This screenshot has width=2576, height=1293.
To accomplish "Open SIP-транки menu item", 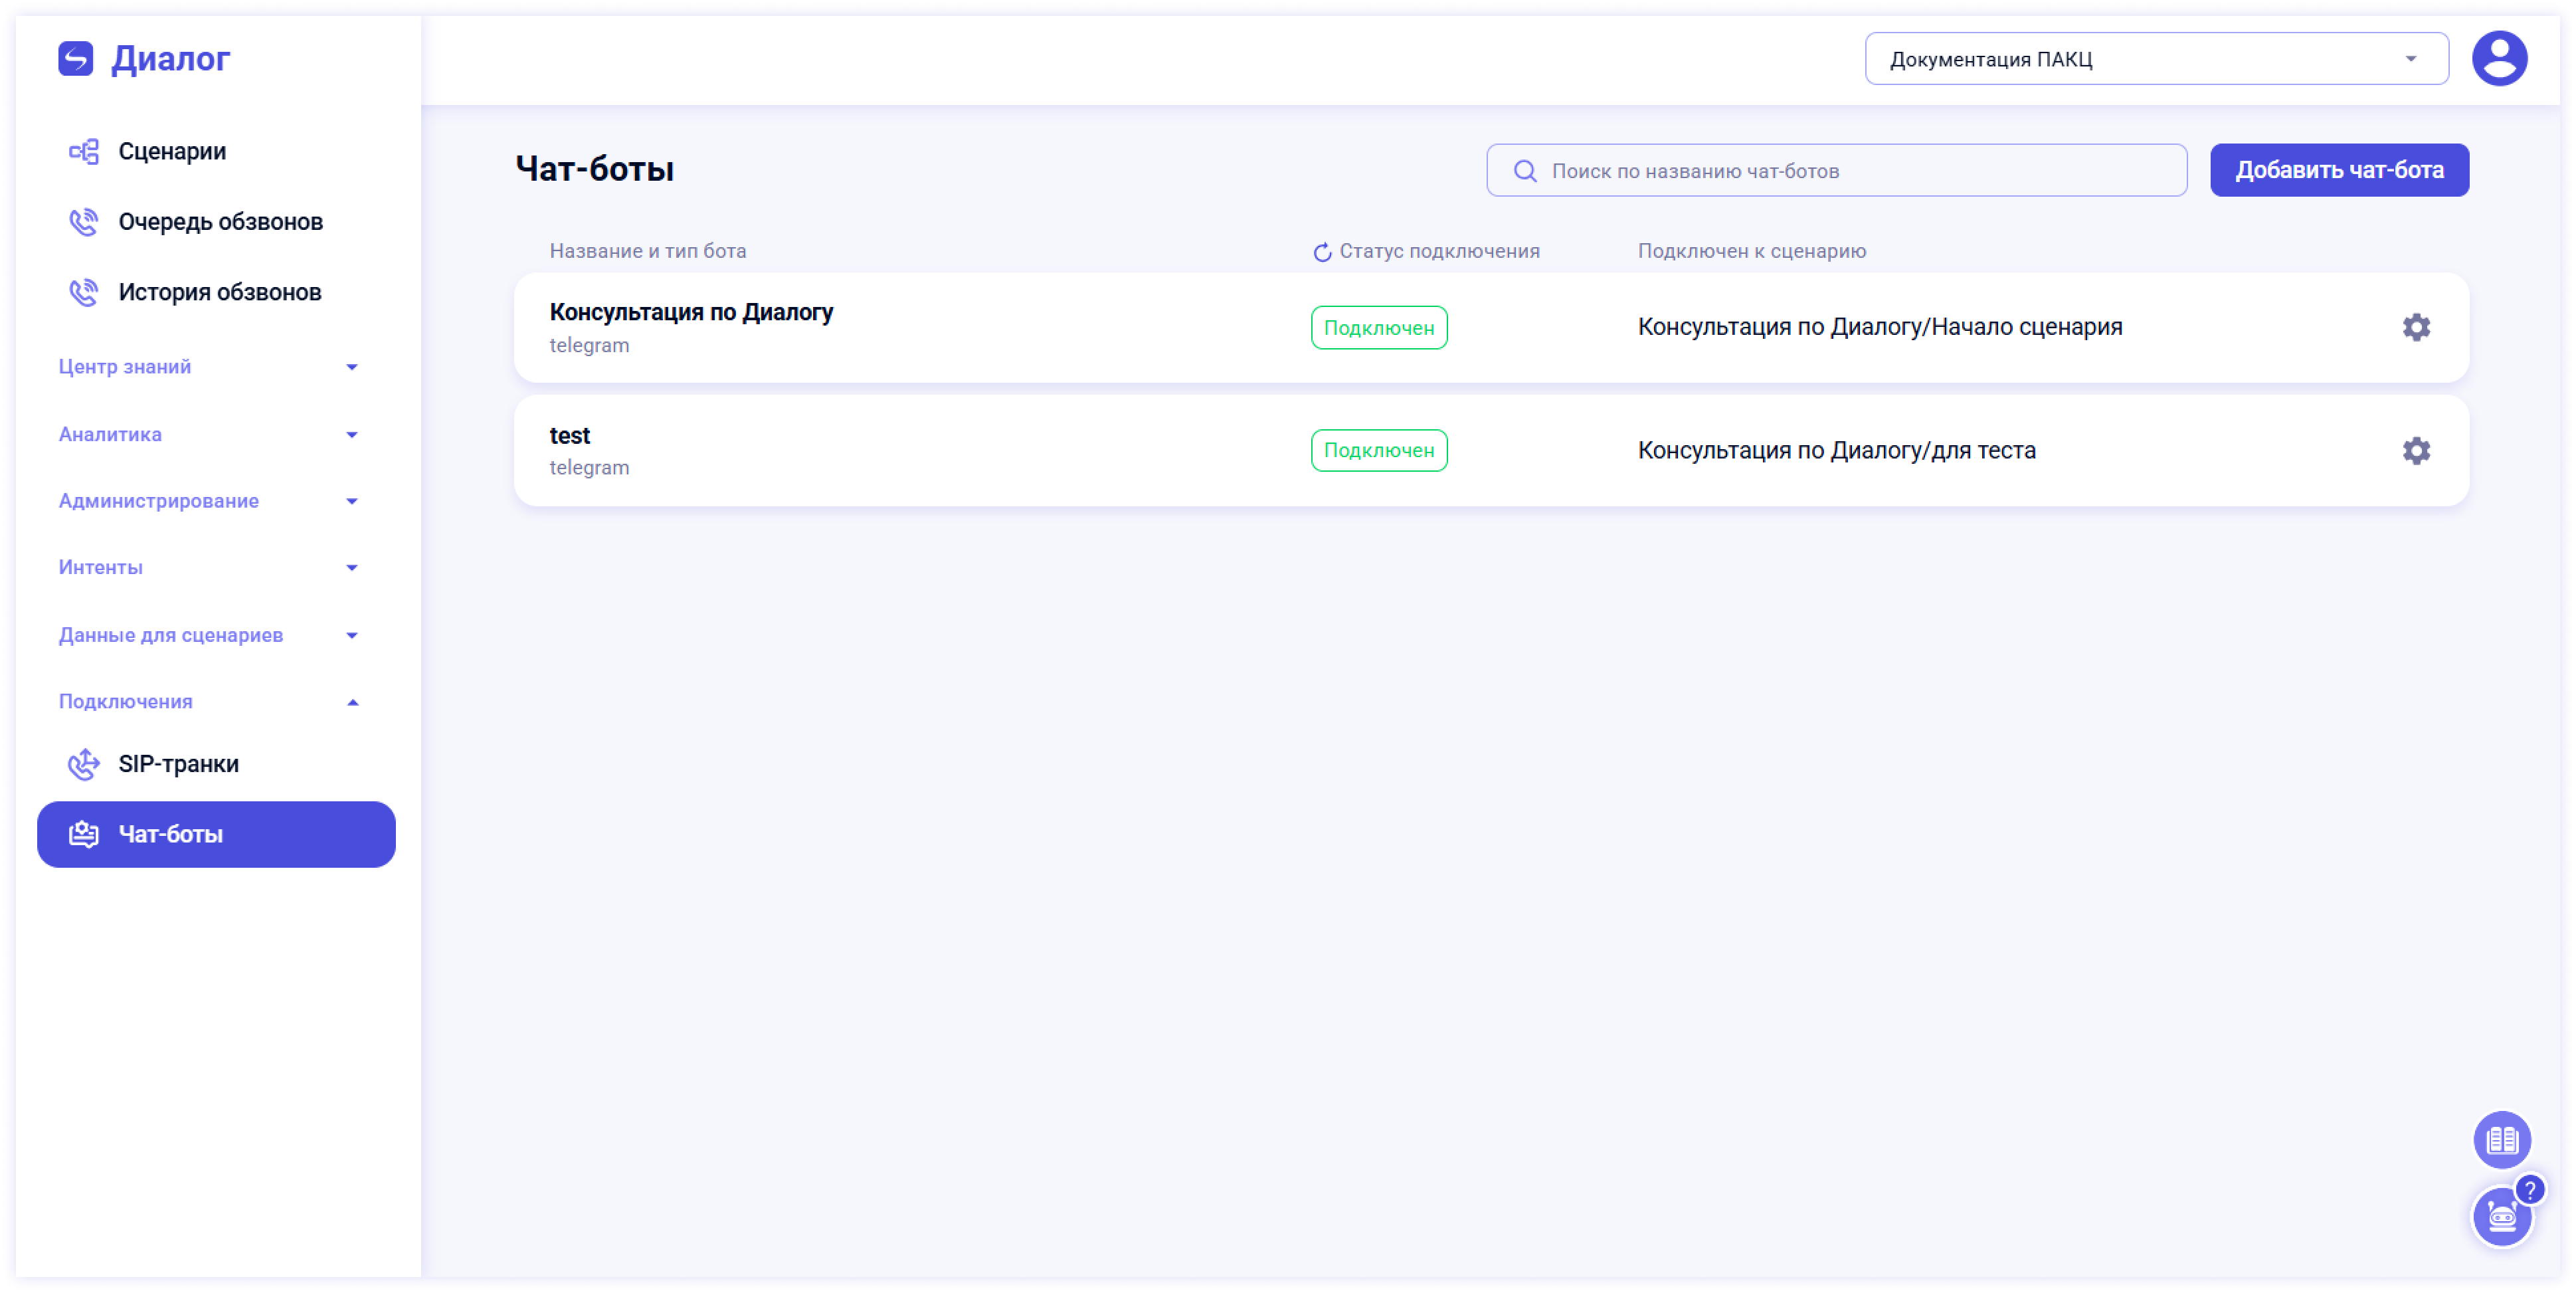I will [178, 764].
